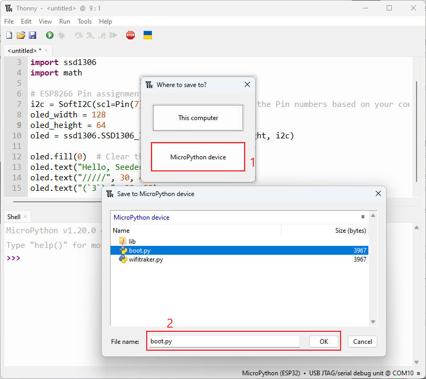Click the Step over icon
This screenshot has height=379, width=426.
point(79,35)
